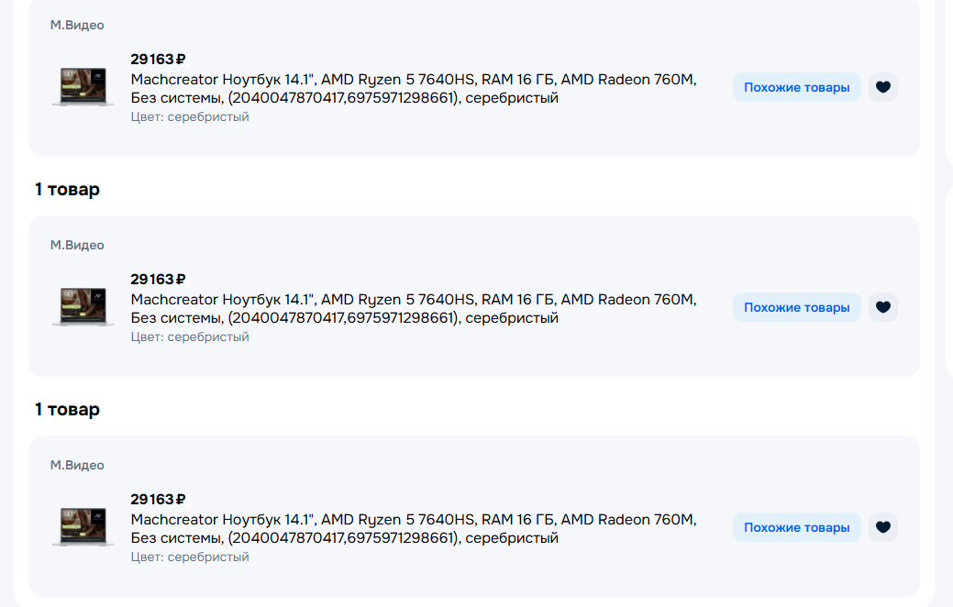Open the Machcreator laptop title in the middle card
Image resolution: width=953 pixels, height=607 pixels.
tap(413, 308)
